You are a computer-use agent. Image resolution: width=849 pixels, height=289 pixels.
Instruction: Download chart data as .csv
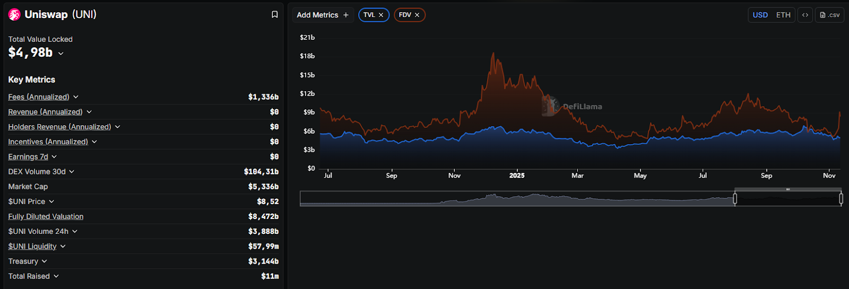click(830, 15)
